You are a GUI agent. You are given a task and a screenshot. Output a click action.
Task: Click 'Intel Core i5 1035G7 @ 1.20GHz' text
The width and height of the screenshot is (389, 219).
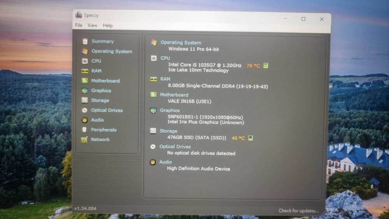point(205,65)
